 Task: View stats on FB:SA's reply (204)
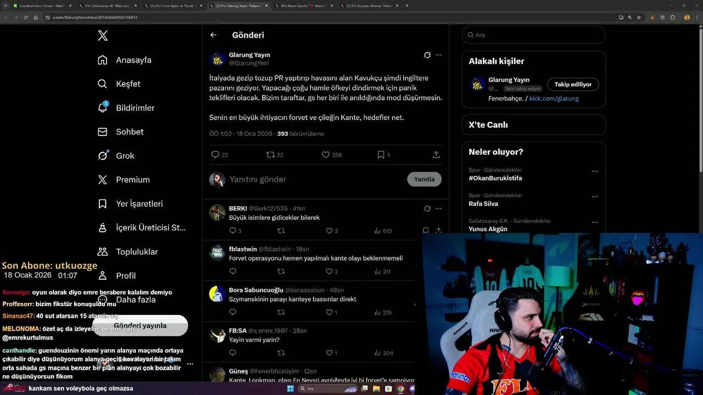tap(383, 353)
